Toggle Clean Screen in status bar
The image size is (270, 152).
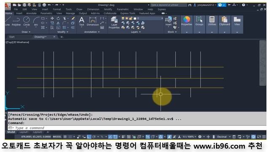259,137
